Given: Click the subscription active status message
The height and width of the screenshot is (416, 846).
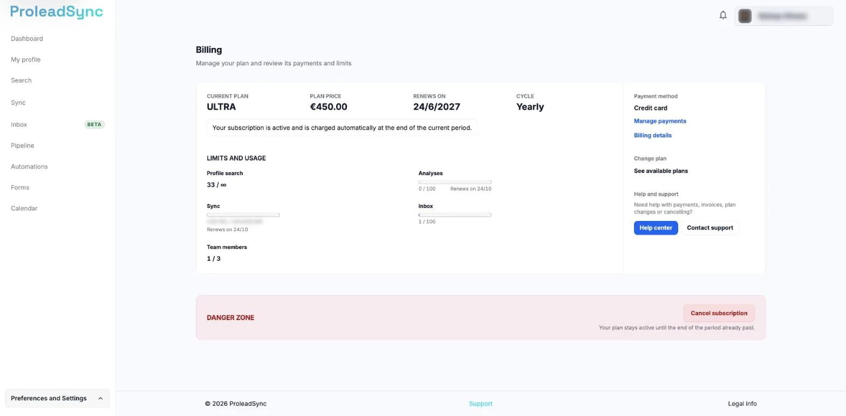Looking at the screenshot, I should coord(342,128).
